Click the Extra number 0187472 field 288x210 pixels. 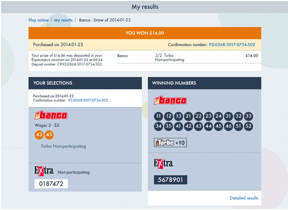(51, 184)
